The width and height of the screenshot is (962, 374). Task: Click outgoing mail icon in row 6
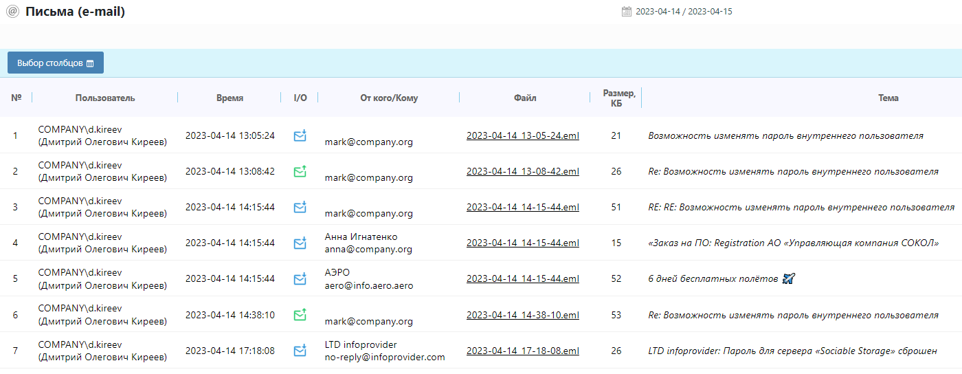point(300,315)
